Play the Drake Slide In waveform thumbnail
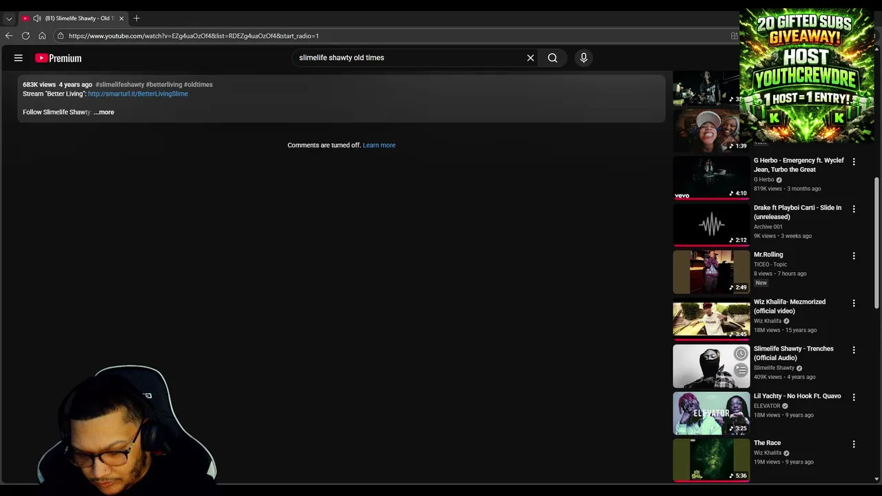The image size is (882, 496). (711, 225)
